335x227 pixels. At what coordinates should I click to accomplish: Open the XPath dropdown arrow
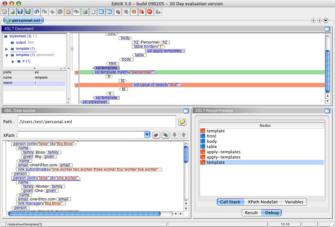pyautogui.click(x=147, y=135)
